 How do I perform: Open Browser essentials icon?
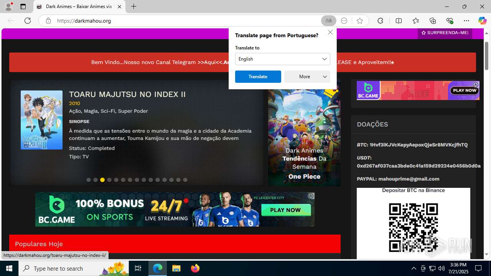pos(450,21)
